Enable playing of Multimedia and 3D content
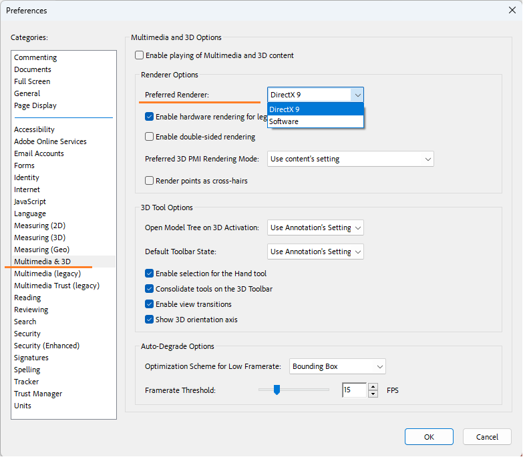This screenshot has width=523, height=457. [140, 55]
